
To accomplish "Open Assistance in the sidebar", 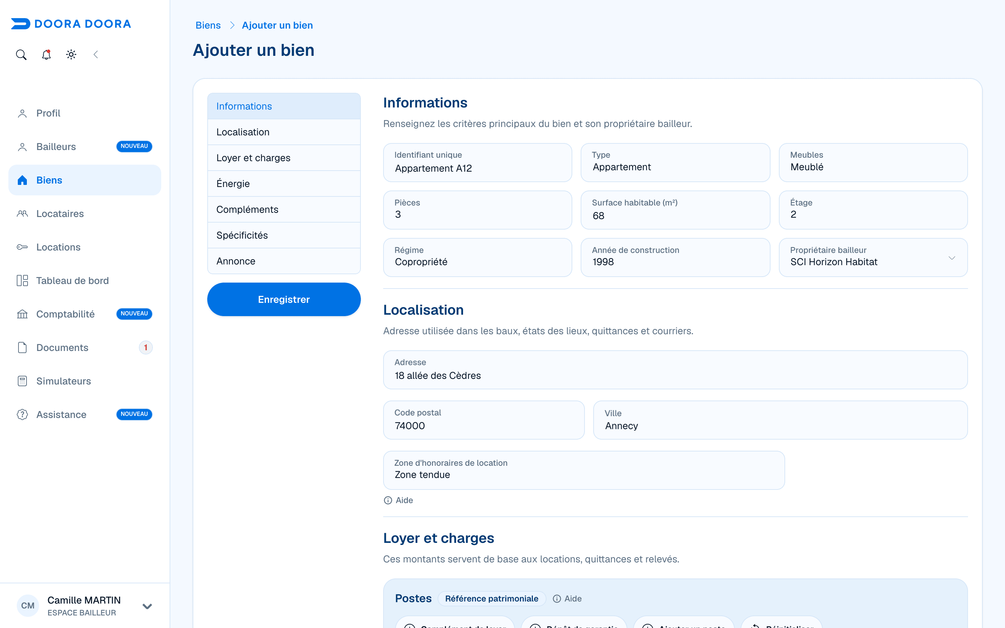I will pyautogui.click(x=85, y=414).
